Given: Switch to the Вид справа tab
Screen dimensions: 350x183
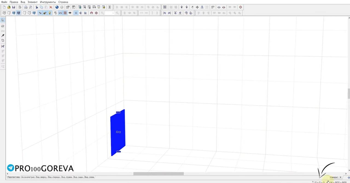Looking at the screenshot, I should 67,177.
